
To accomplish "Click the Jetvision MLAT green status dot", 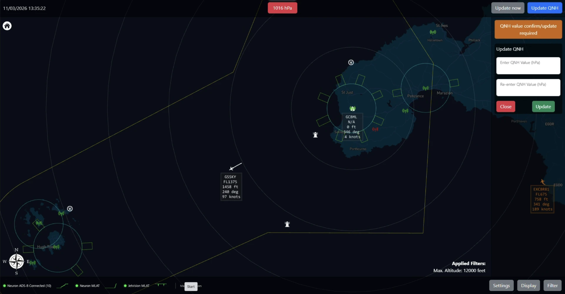I will [x=125, y=286].
